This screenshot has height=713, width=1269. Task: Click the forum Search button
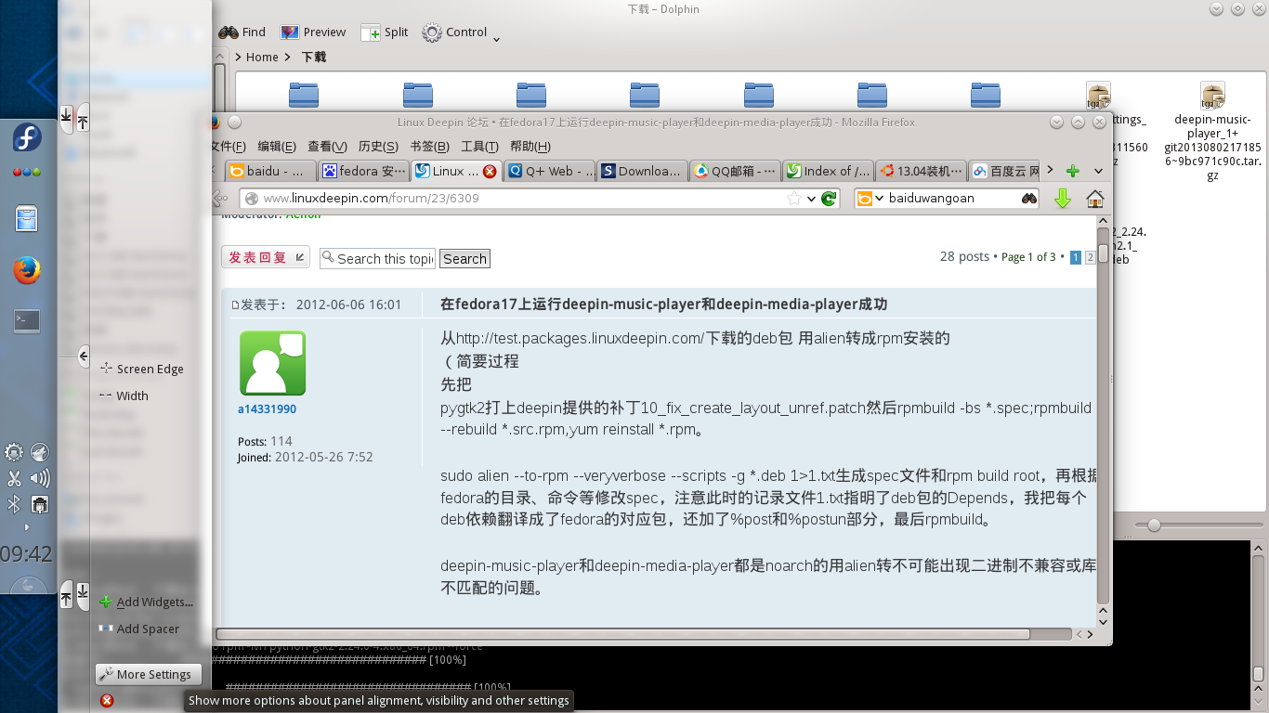click(x=464, y=258)
